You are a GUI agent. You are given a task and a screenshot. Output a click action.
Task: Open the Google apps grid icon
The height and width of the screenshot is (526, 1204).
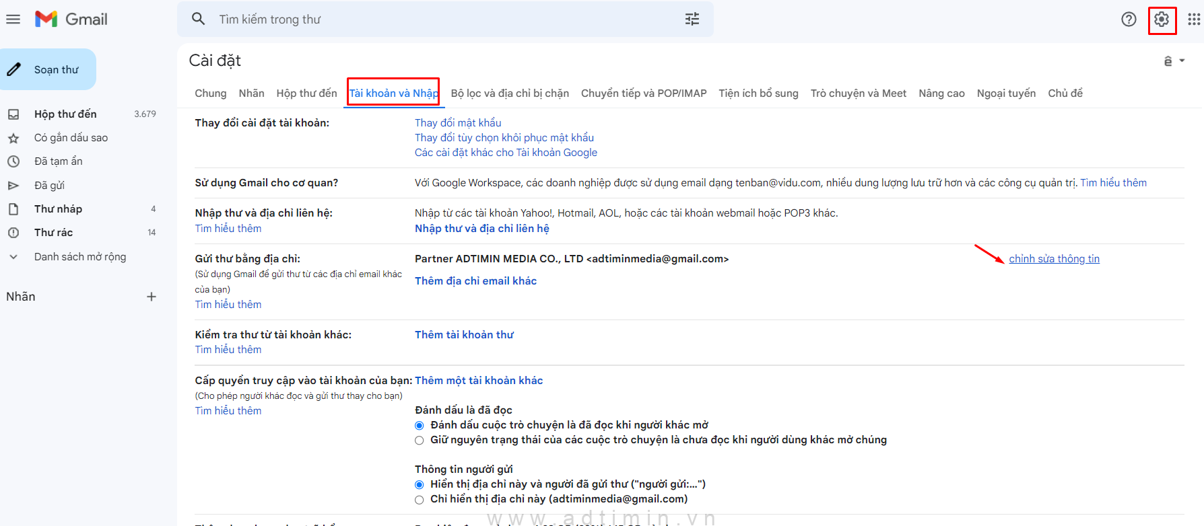click(x=1194, y=20)
